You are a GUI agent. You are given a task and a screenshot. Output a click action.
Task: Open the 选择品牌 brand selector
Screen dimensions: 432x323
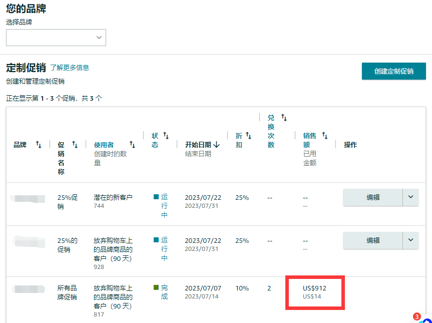click(56, 37)
